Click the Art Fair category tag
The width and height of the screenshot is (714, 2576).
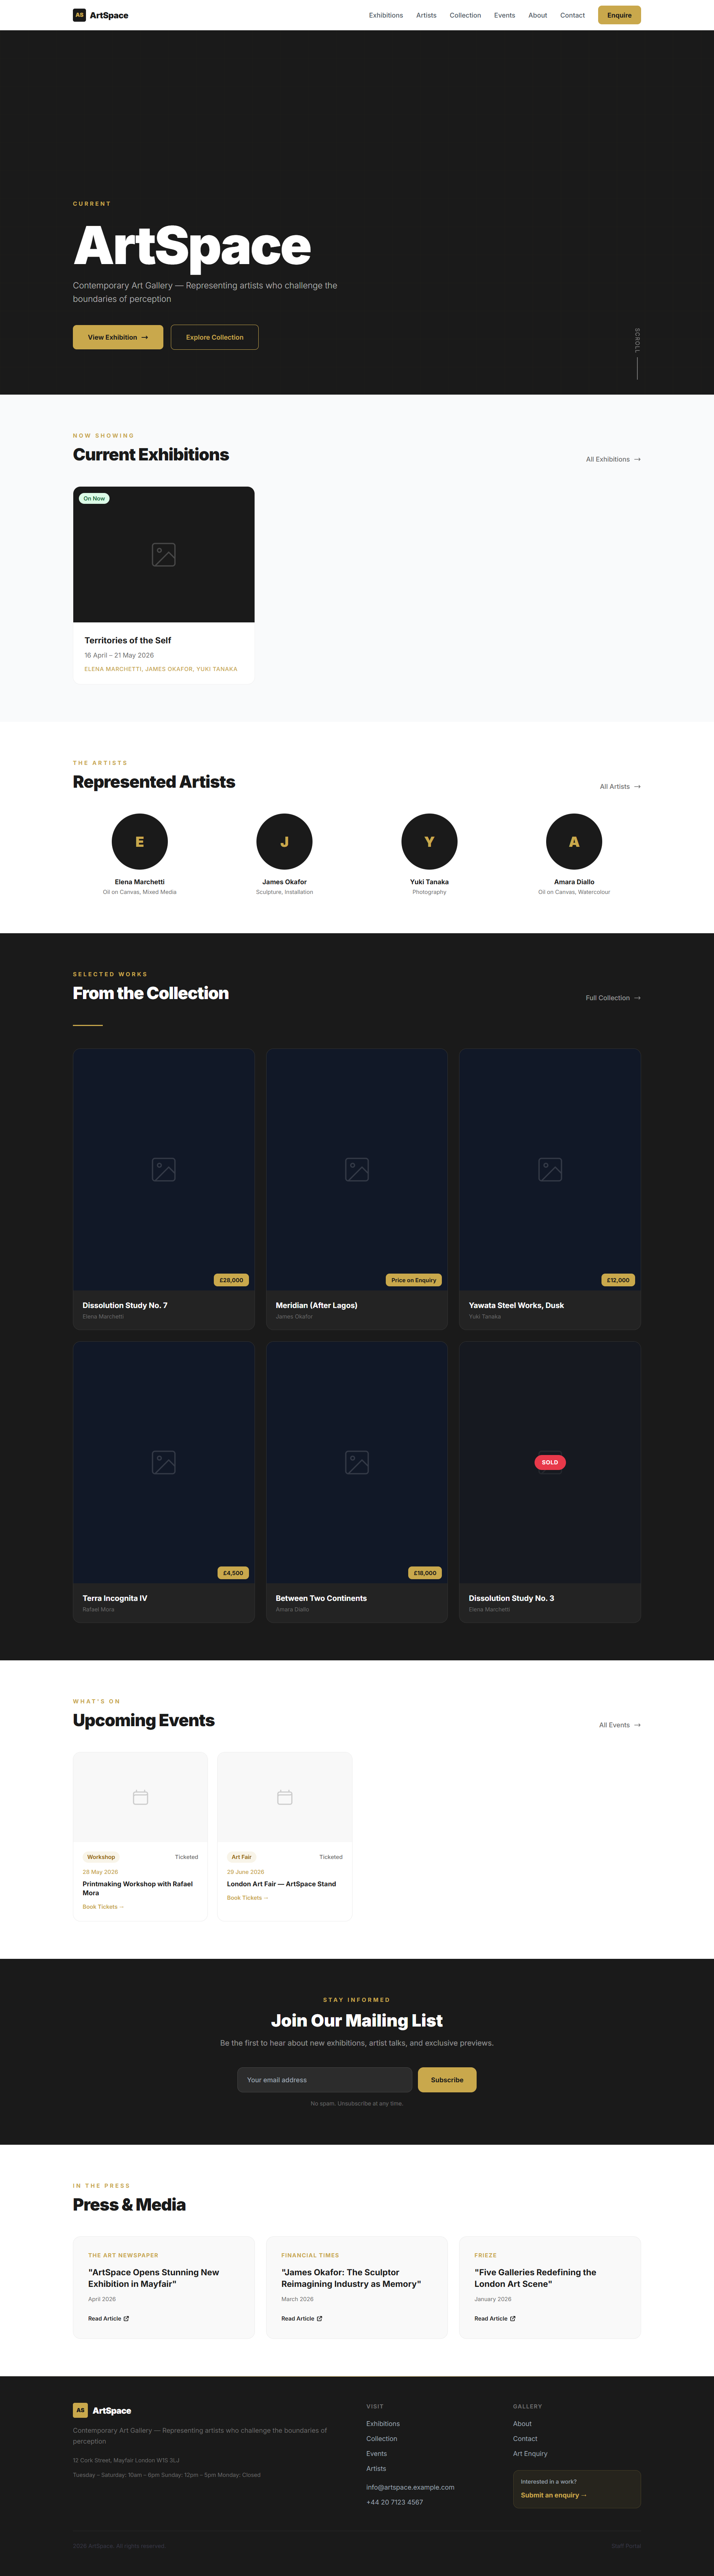click(x=242, y=1857)
